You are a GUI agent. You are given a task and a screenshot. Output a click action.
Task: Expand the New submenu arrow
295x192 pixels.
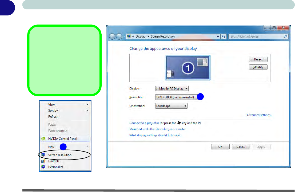(87, 147)
